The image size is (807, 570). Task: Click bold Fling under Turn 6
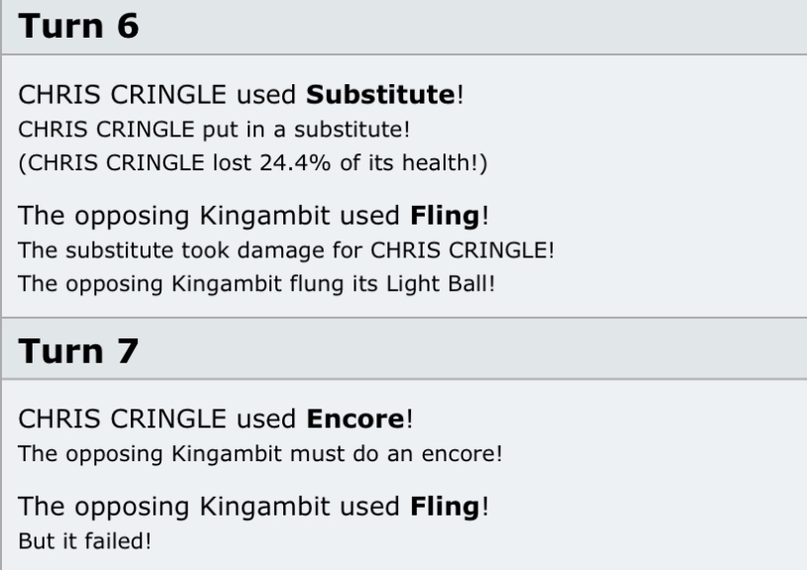click(445, 216)
